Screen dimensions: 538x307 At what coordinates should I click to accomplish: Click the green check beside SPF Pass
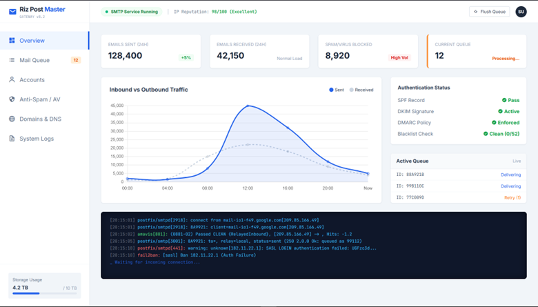[504, 101]
